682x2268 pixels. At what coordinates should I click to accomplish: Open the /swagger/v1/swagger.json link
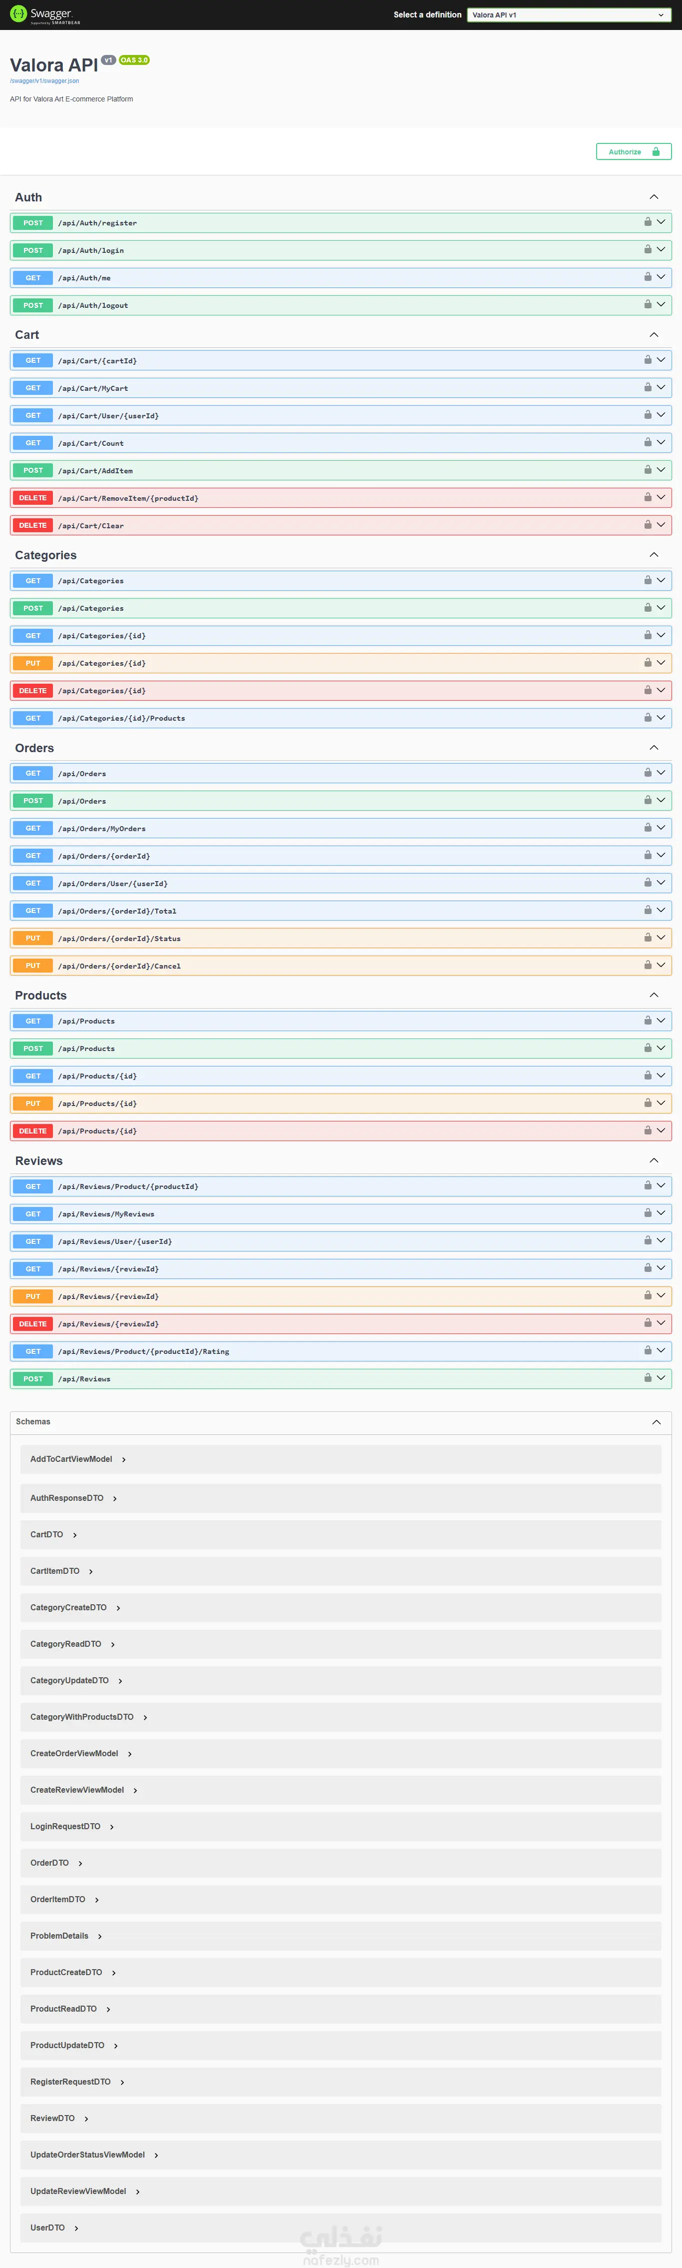44,81
